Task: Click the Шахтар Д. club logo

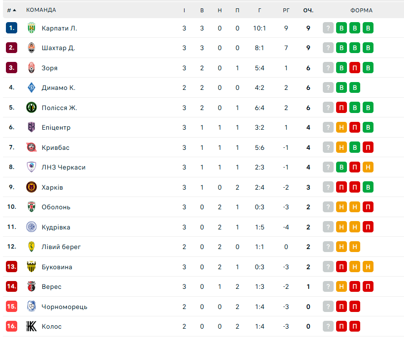Action: (31, 48)
